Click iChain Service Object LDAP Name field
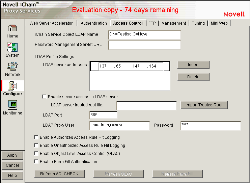This screenshot has height=183, width=250. (145, 35)
